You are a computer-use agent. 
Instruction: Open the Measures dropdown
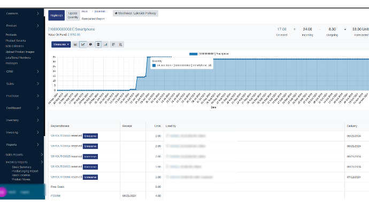[x=61, y=44]
